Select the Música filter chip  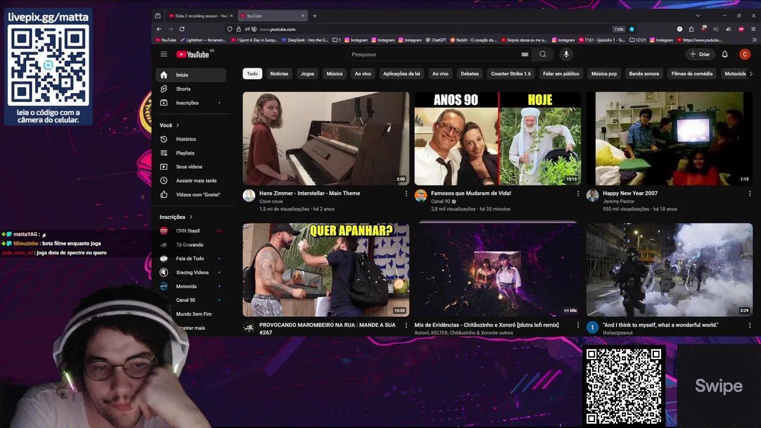[334, 74]
